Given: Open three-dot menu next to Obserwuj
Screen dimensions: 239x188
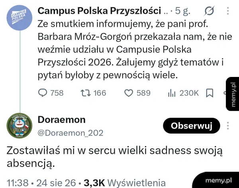Looking at the screenshot, I should [228, 126].
